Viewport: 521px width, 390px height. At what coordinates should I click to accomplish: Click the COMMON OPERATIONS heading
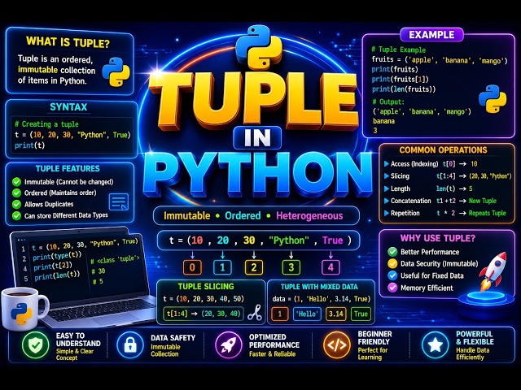coord(443,150)
